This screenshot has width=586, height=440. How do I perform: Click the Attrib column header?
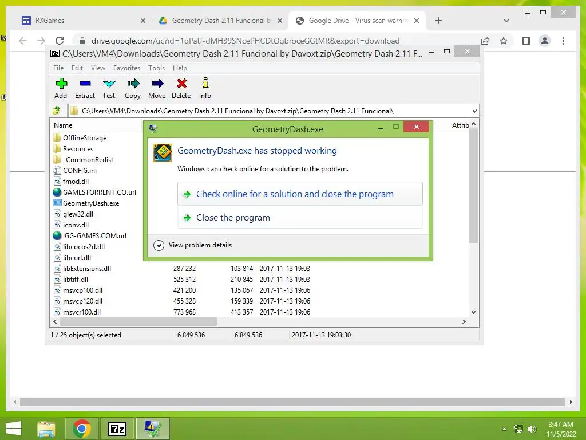(460, 125)
